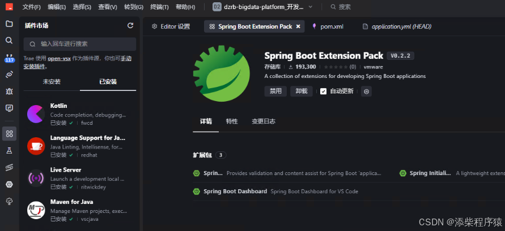Switch to the application.yml (HEAD) tab
This screenshot has height=231, width=505.
click(397, 27)
